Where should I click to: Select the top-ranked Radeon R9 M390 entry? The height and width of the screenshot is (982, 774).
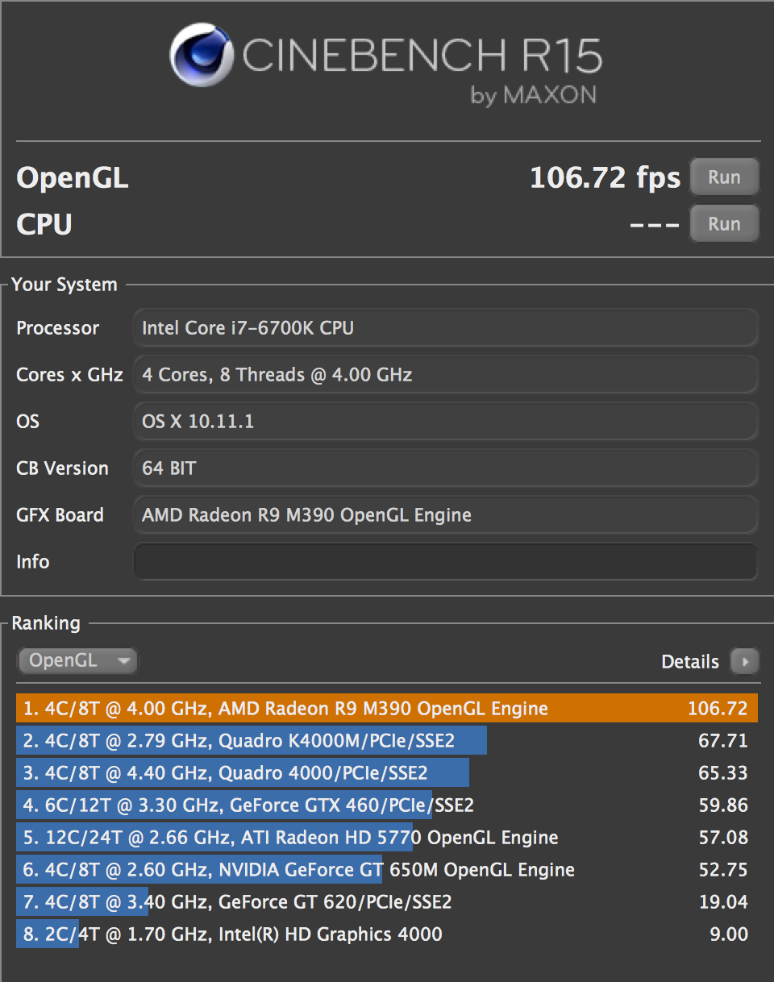pyautogui.click(x=386, y=709)
